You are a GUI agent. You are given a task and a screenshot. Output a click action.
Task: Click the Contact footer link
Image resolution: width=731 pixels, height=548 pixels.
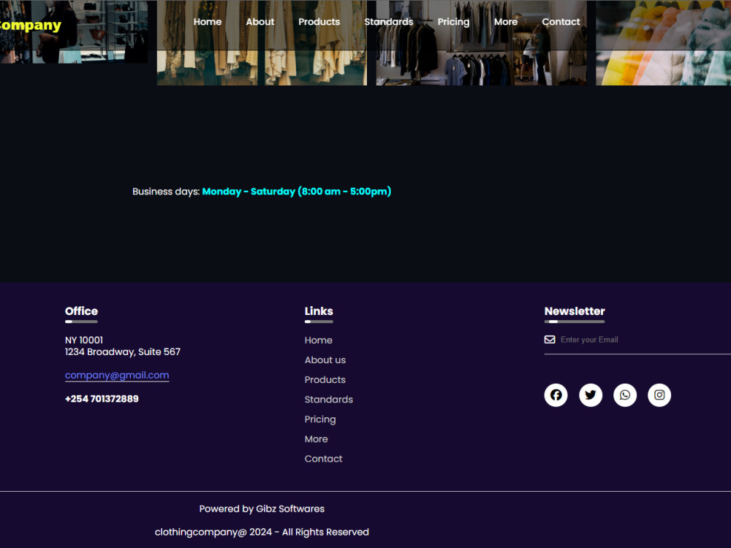coord(324,459)
